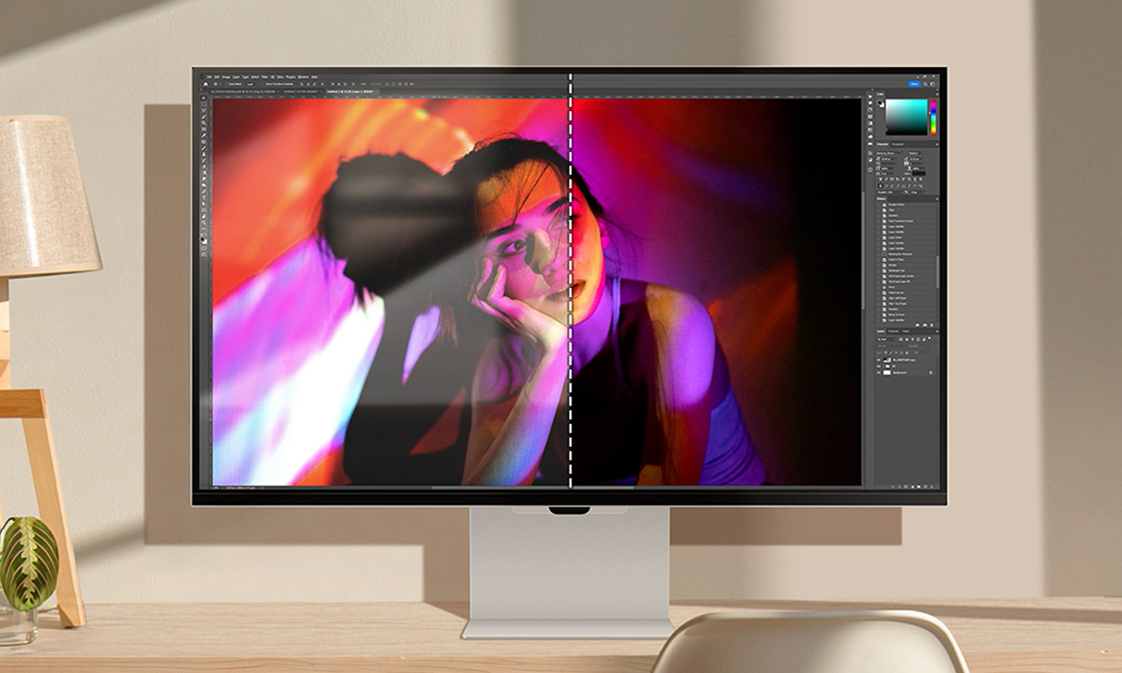
Task: Click the rainbow hue slider in the Color panel
Action: 932,116
